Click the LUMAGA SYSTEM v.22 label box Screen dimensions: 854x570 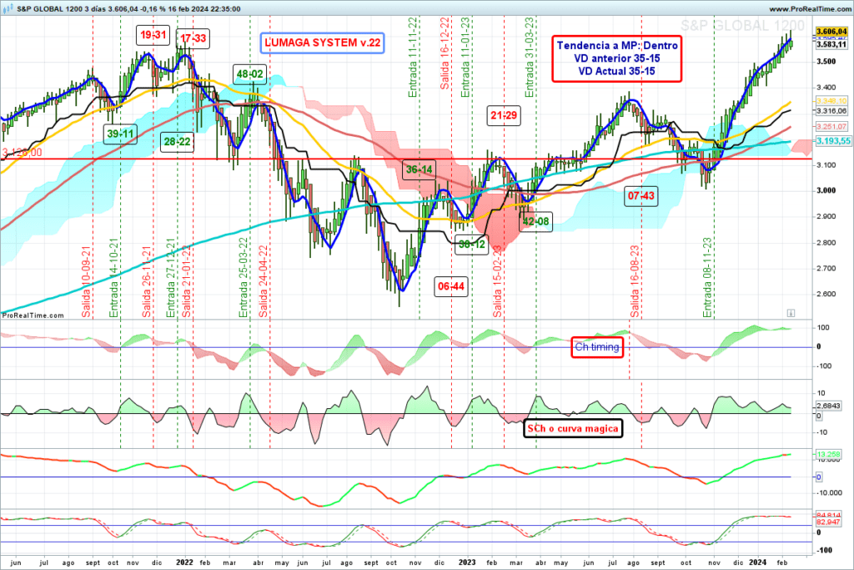(x=323, y=43)
